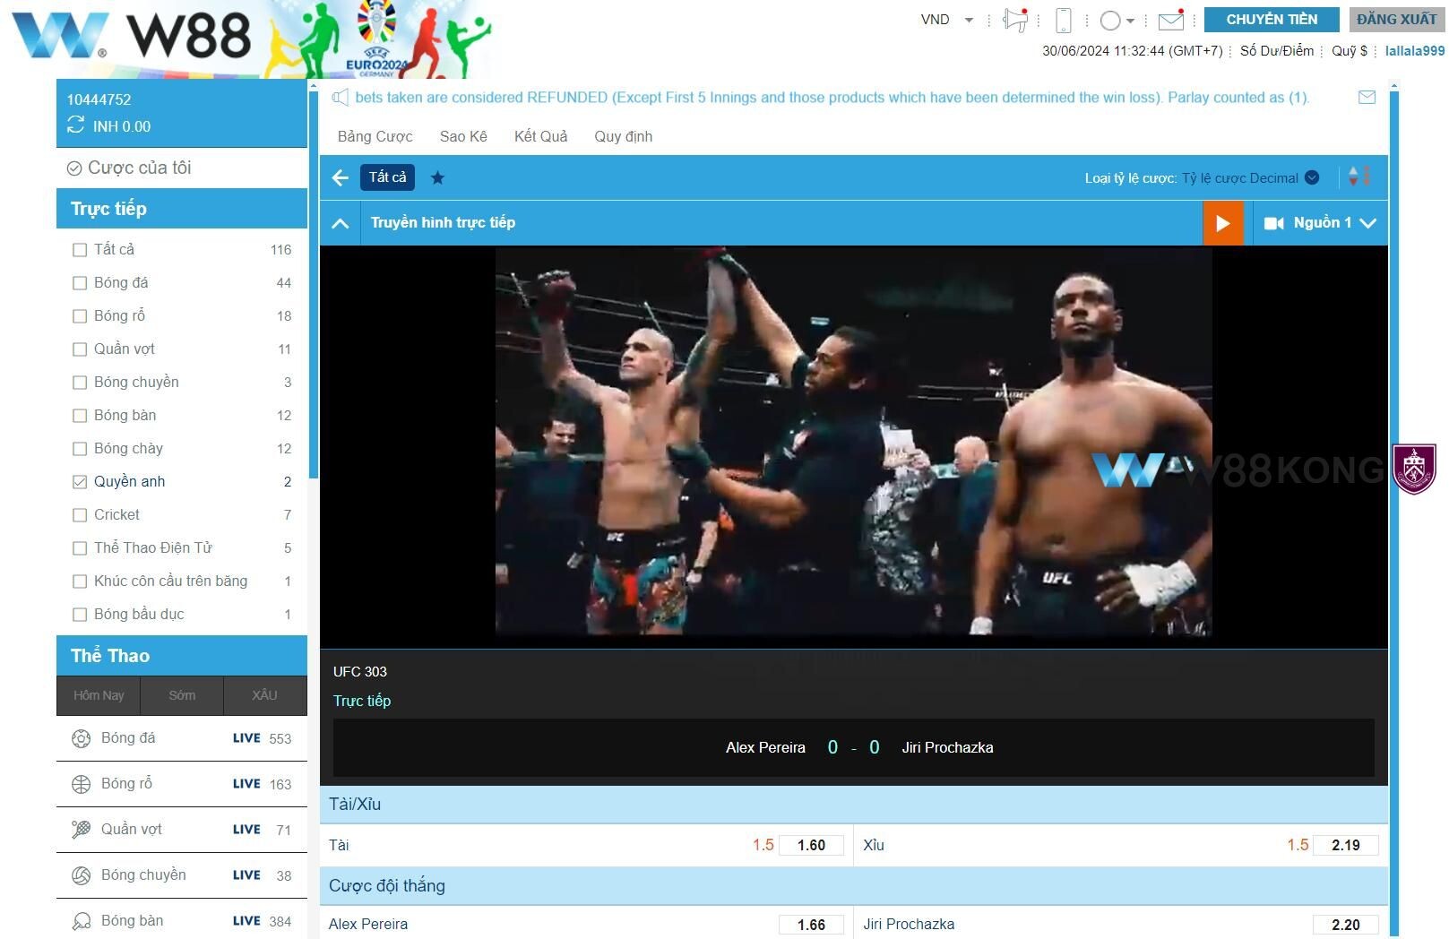Click the volleyball icon in Thể Thao list
This screenshot has height=939, width=1449.
[82, 875]
